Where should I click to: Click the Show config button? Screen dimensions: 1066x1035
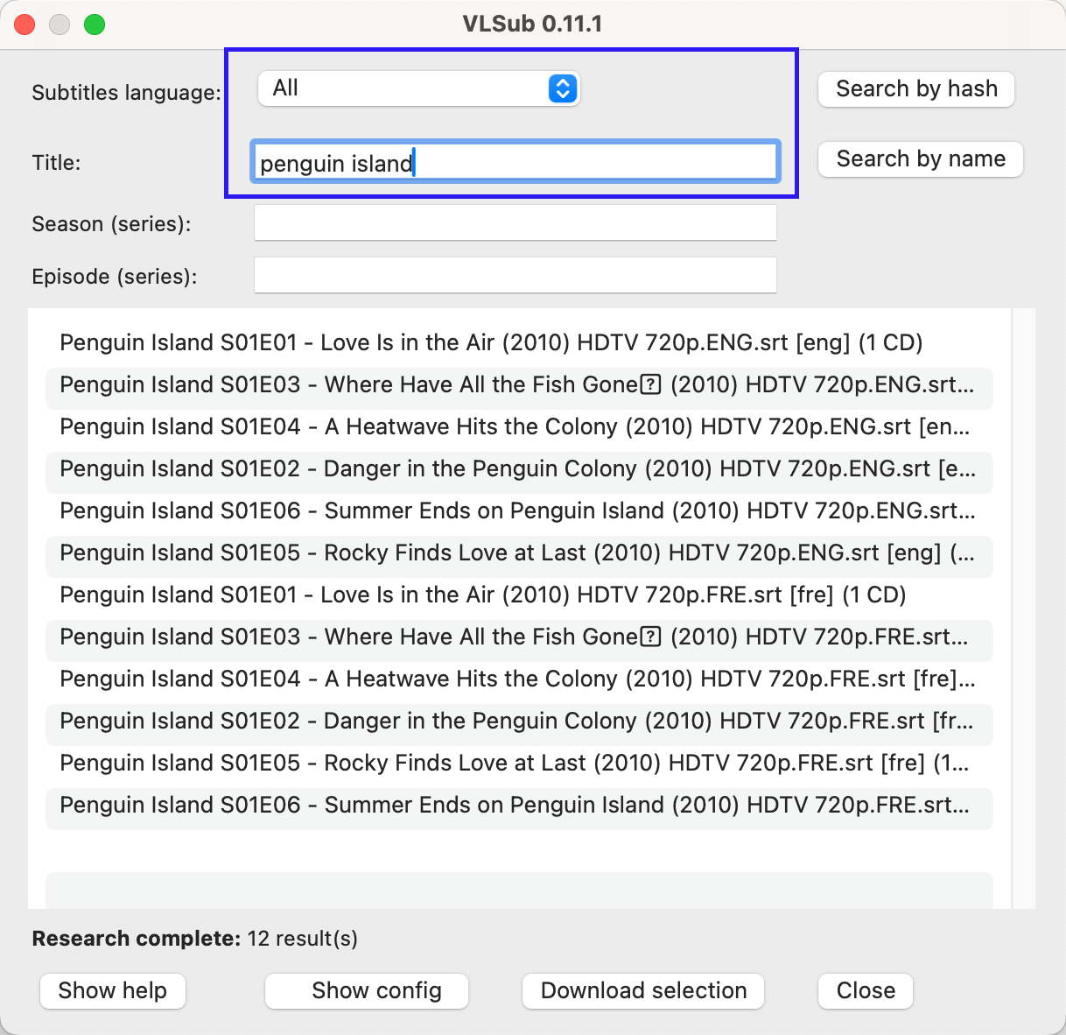click(367, 991)
